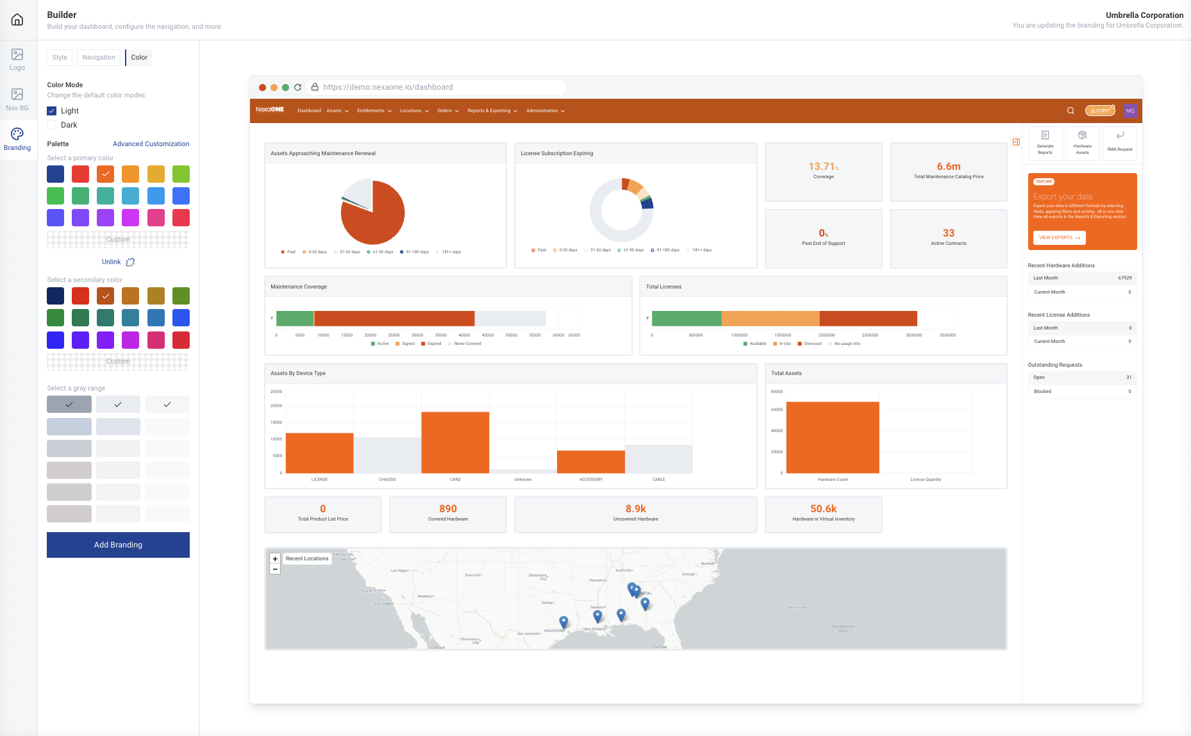1191x736 pixels.
Task: Click the Add Branding button
Action: 118,545
